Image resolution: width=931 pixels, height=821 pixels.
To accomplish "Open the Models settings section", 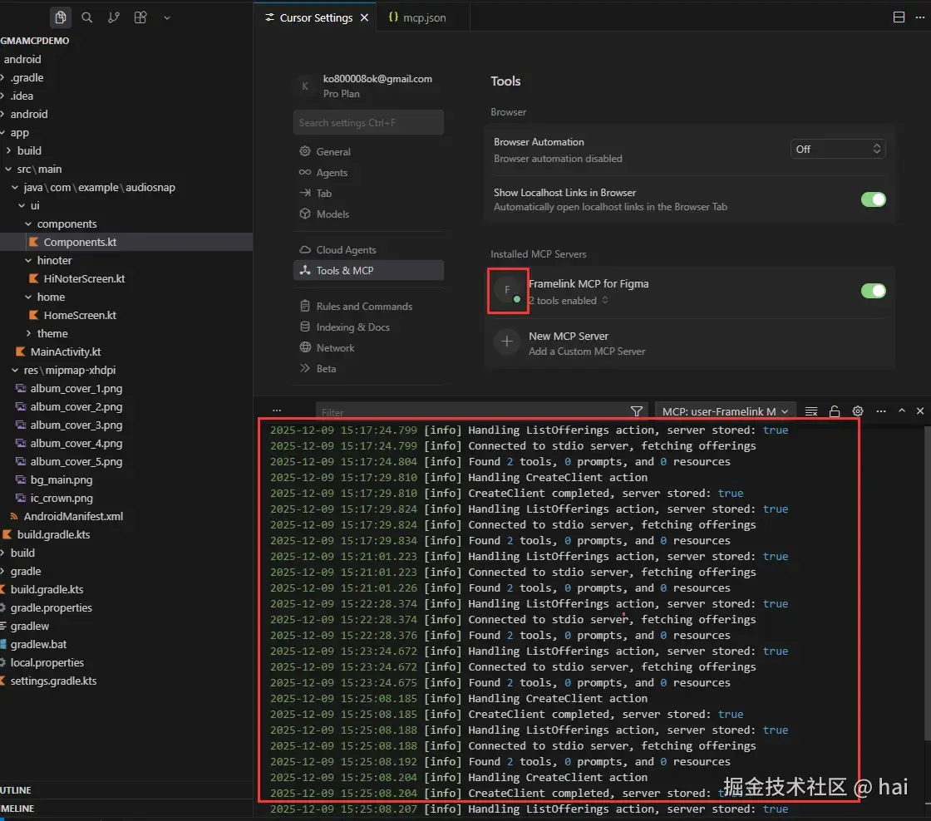I will (x=368, y=214).
